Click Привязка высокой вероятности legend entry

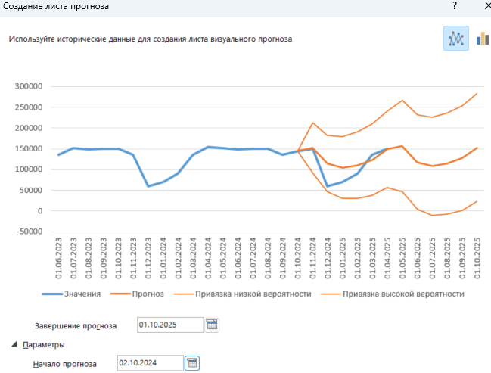[x=393, y=294]
